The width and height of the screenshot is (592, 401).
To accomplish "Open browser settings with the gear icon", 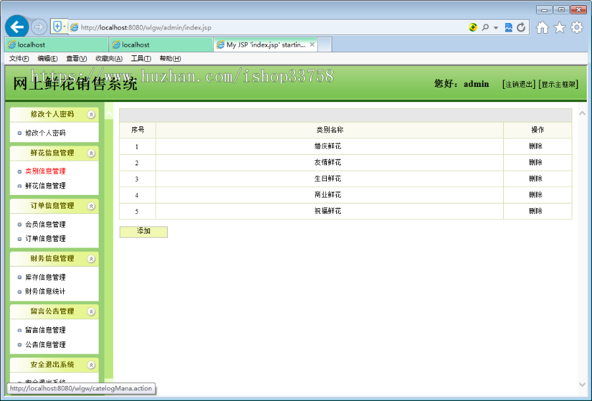I will pyautogui.click(x=576, y=27).
